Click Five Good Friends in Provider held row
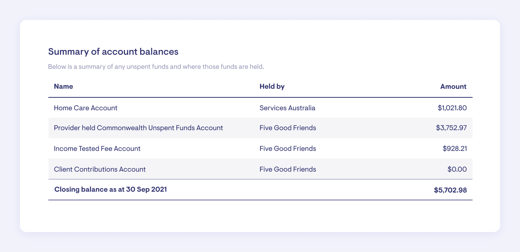This screenshot has width=520, height=252. 288,128
